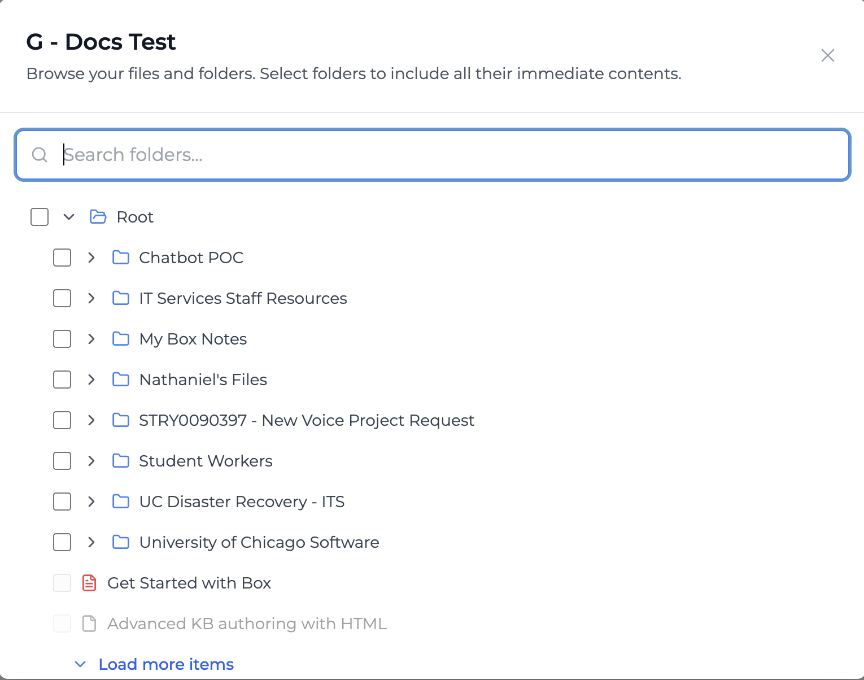864x680 pixels.
Task: Expand the STRY0090397 New Voice Project Request folder
Action: 91,420
